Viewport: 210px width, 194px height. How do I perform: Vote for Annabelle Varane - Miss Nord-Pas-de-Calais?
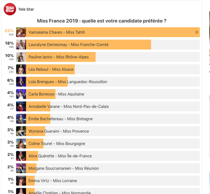(x=110, y=106)
